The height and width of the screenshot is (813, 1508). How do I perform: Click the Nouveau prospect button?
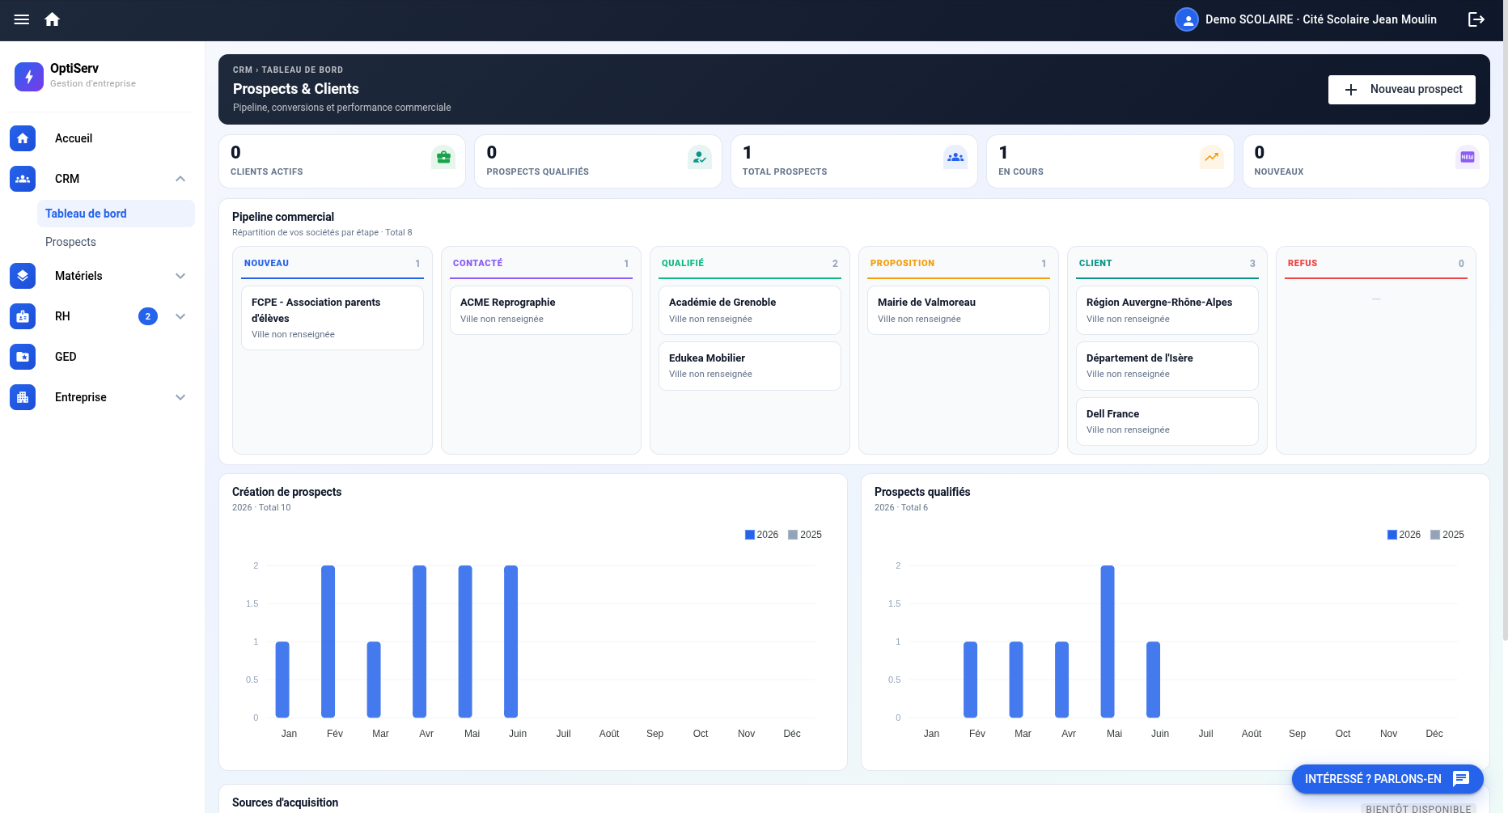(1401, 90)
